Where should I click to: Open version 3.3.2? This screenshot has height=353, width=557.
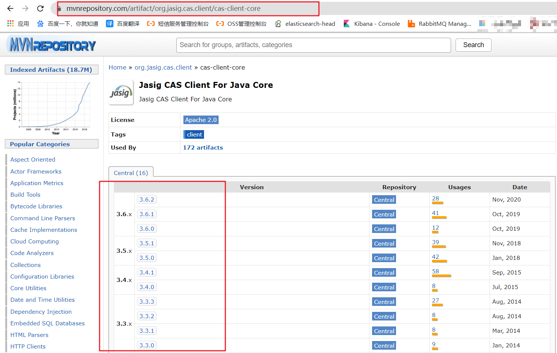tap(147, 316)
